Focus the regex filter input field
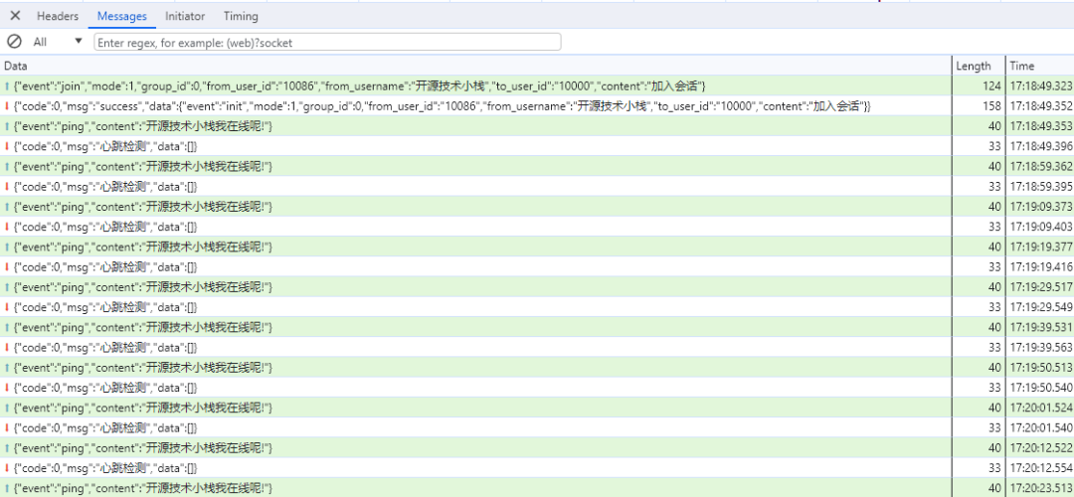Viewport: 1074px width, 497px height. pos(327,42)
